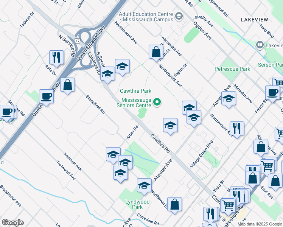Image resolution: width=283 pixels, height=227 pixels.
Task: Select the Lakeview library book icon
Action: 260,45
